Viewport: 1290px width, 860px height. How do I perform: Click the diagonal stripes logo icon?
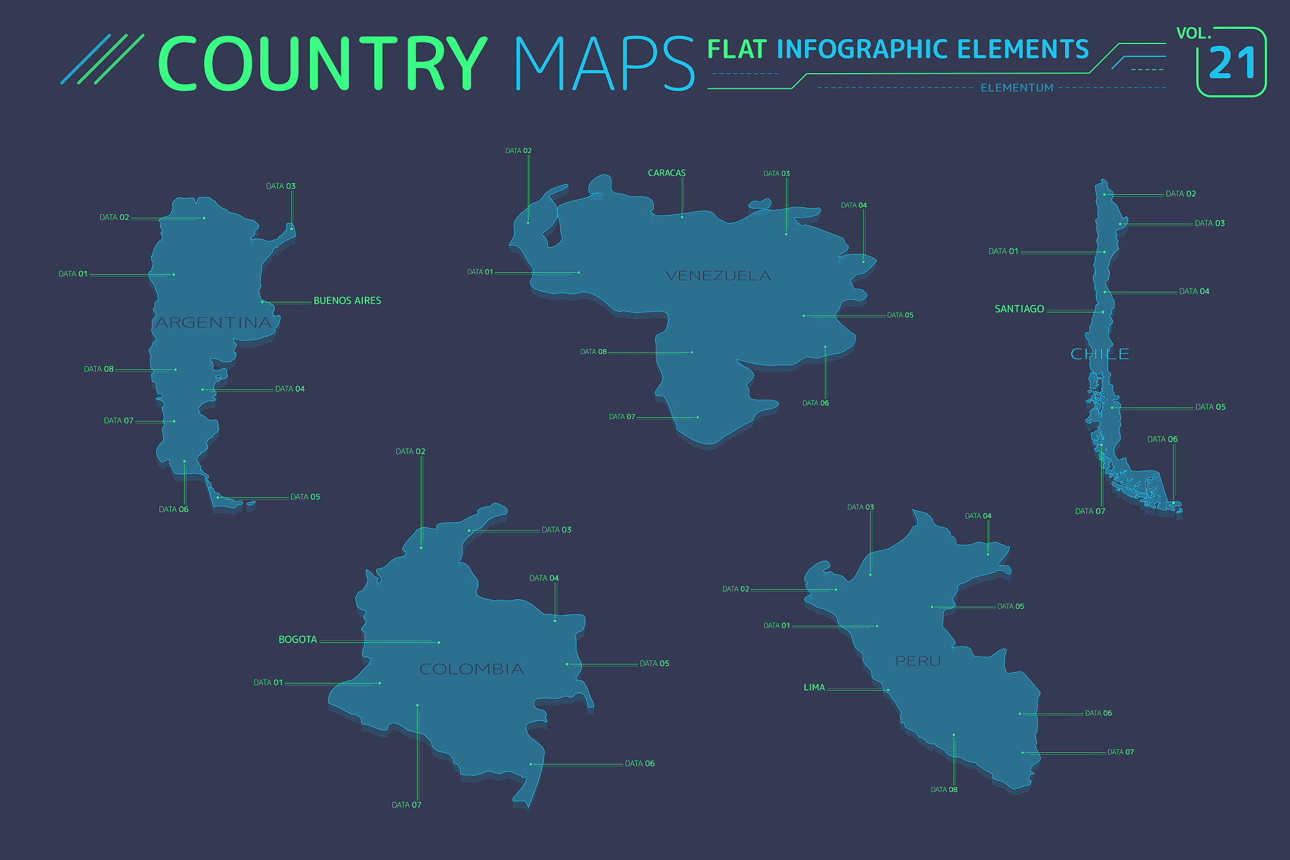tap(103, 59)
